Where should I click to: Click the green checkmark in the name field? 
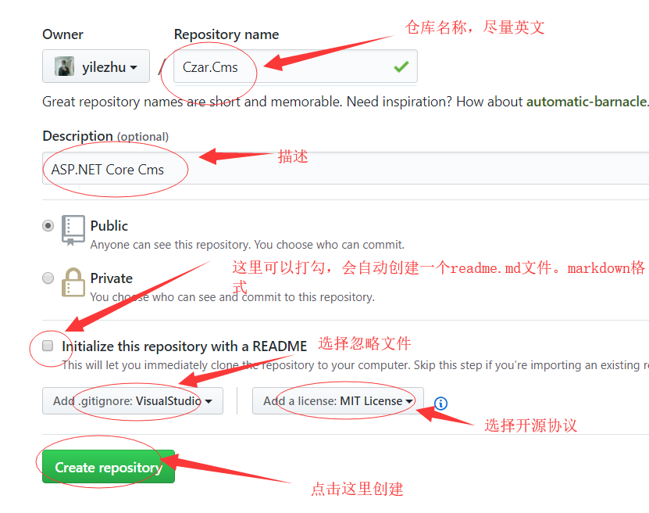401,66
